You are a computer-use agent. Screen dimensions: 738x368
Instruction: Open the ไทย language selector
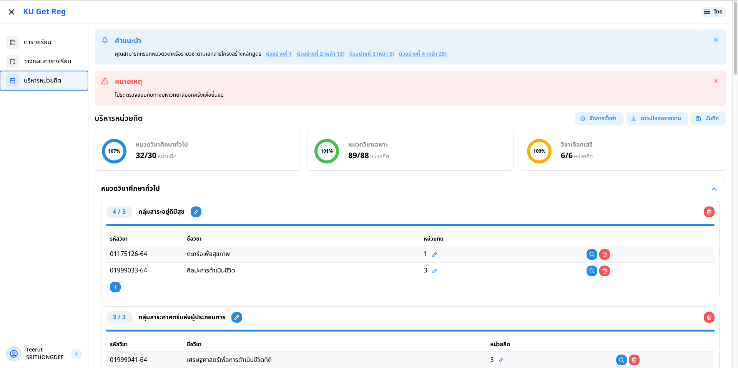pyautogui.click(x=713, y=12)
